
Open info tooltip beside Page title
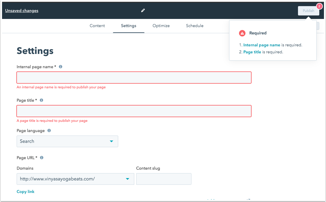[x=41, y=100]
